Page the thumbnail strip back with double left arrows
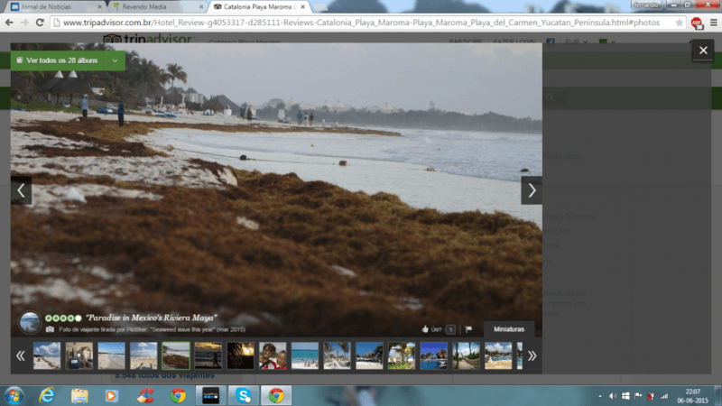Image resolution: width=722 pixels, height=406 pixels. coord(20,355)
